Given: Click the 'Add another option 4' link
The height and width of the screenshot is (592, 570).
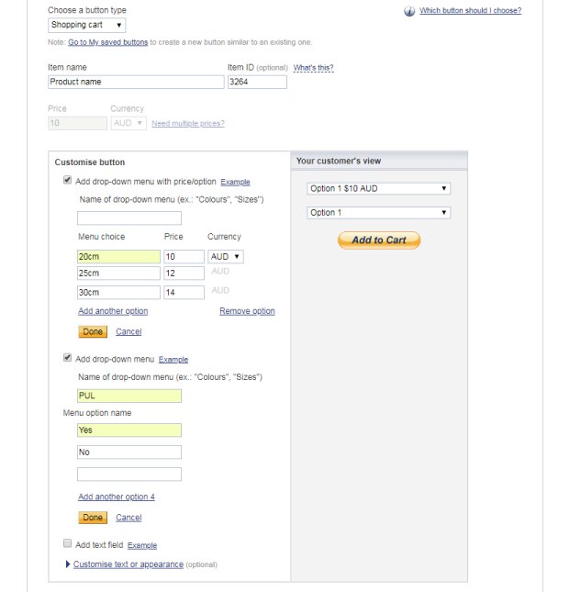Looking at the screenshot, I should (x=117, y=497).
